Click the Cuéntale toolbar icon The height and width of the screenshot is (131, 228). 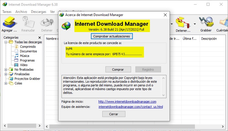coord(224,22)
